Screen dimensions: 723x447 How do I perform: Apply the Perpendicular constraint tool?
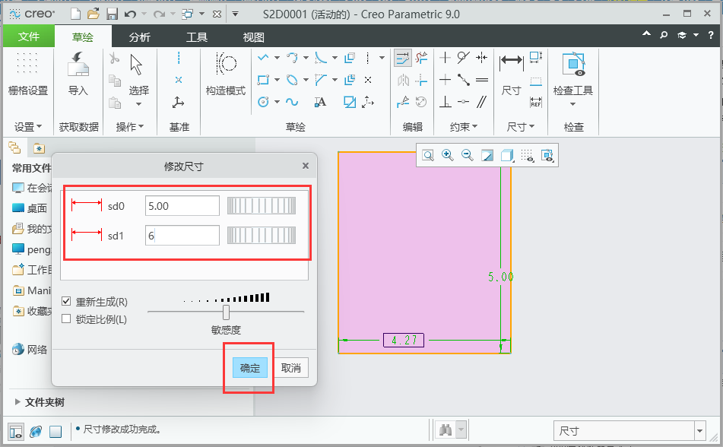coord(445,102)
